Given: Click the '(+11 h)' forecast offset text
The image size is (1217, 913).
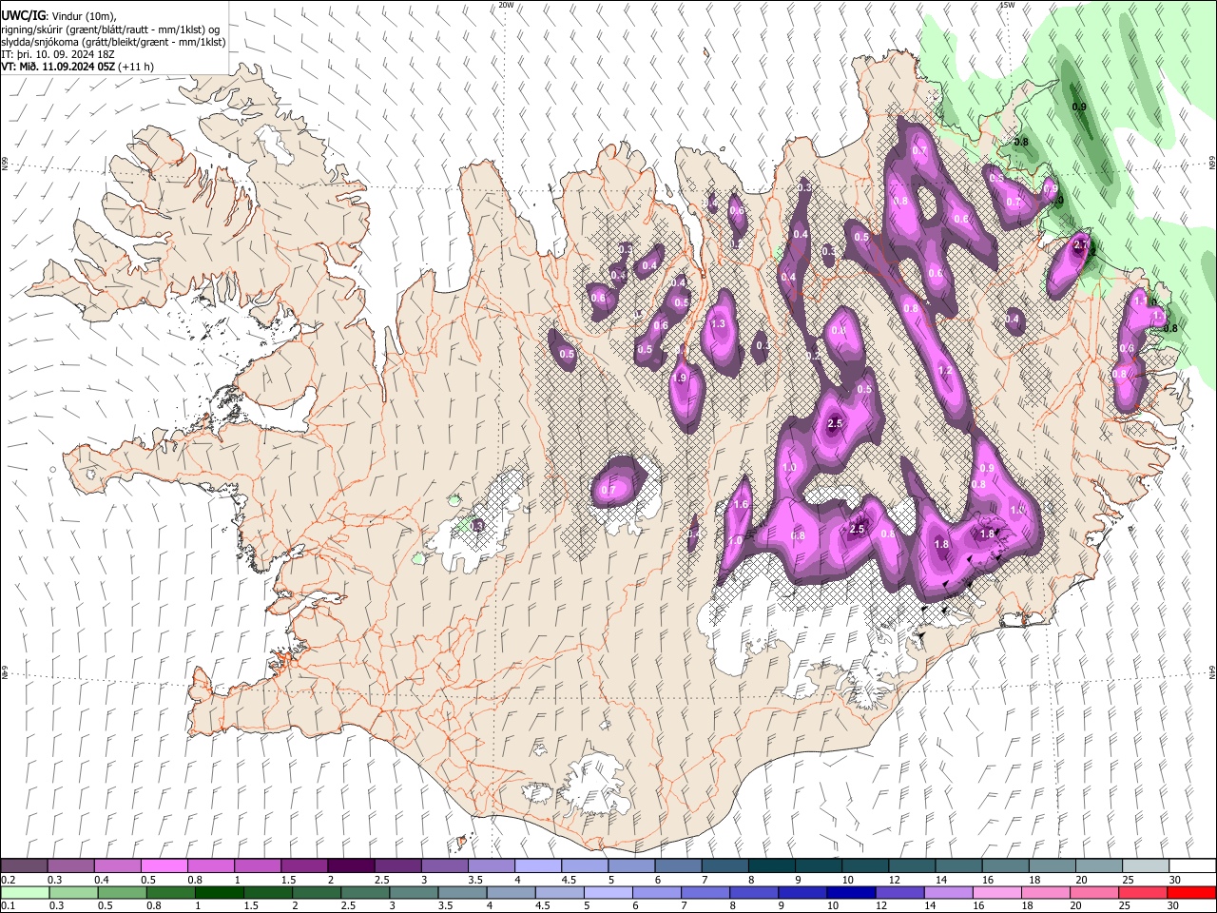Looking at the screenshot, I should point(137,67).
